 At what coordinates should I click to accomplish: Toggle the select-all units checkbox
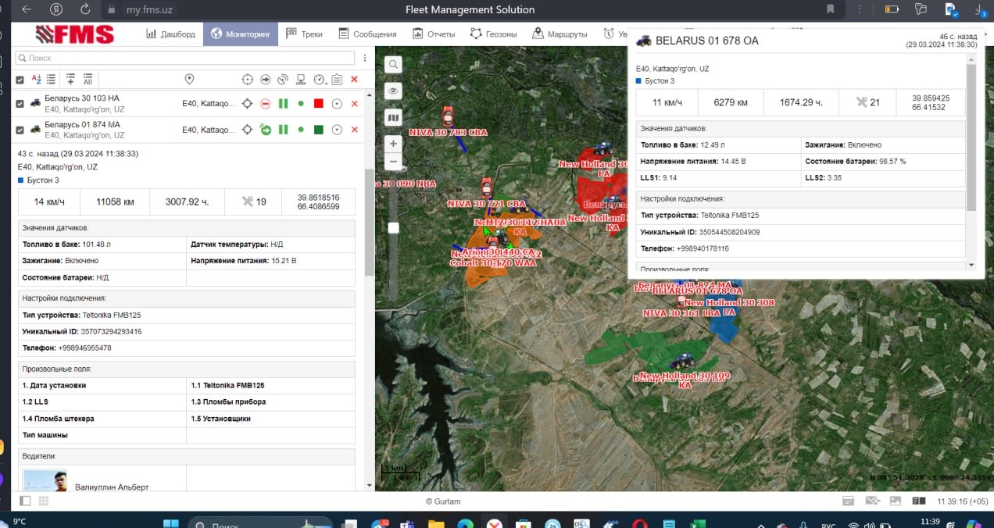coord(20,80)
